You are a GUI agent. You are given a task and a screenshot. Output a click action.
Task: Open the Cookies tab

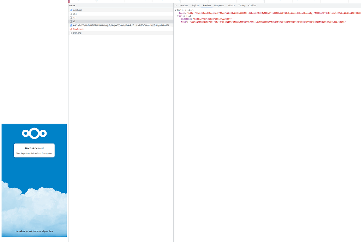[x=252, y=5]
